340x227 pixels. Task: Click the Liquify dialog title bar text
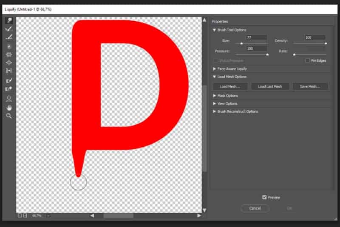[28, 9]
